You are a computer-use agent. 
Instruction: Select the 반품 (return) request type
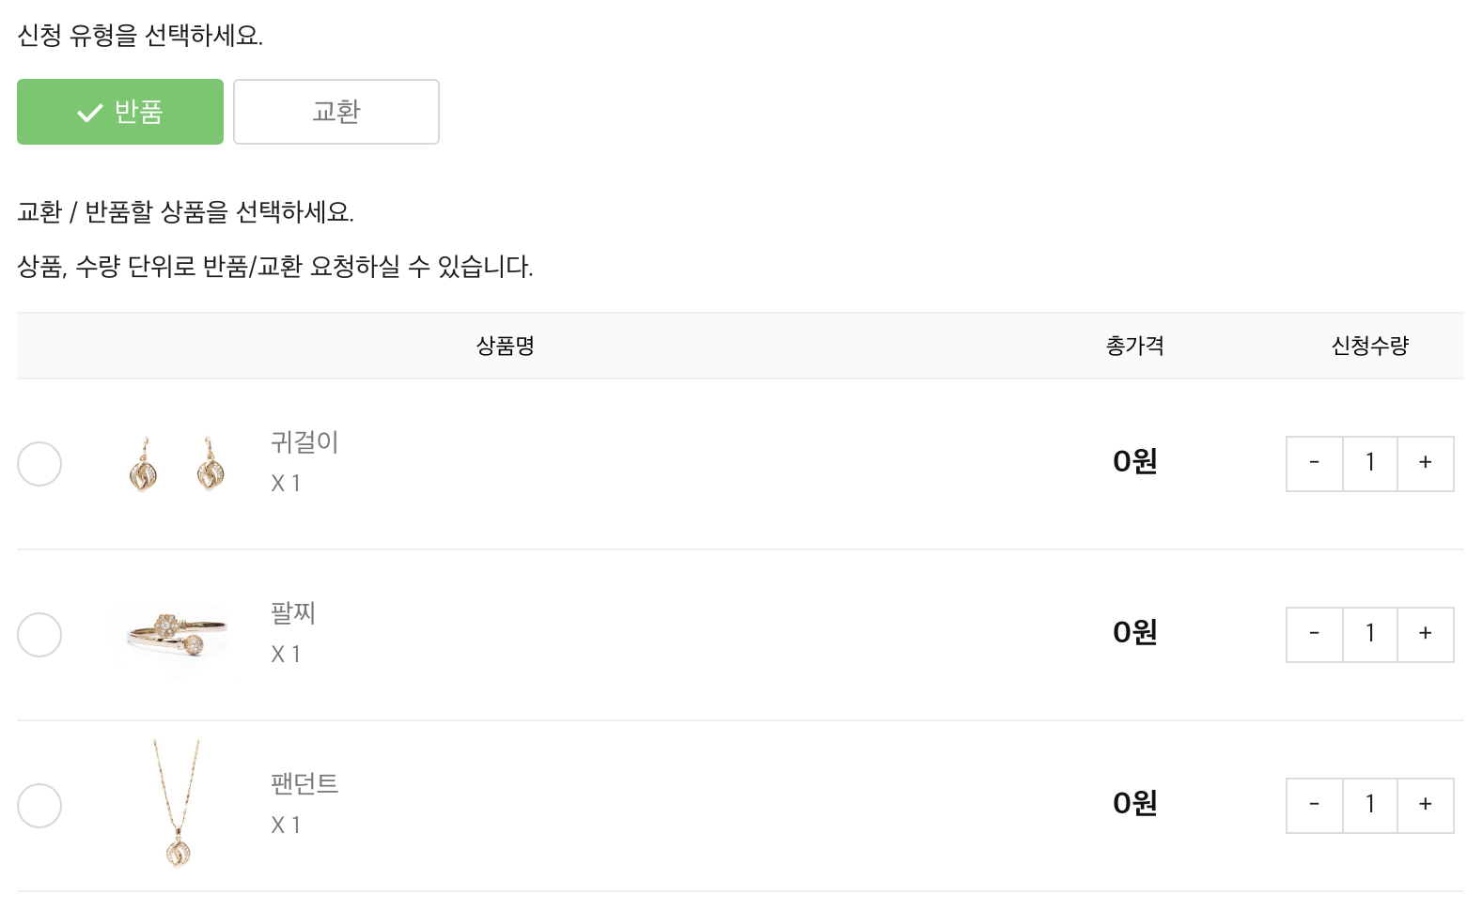[120, 112]
